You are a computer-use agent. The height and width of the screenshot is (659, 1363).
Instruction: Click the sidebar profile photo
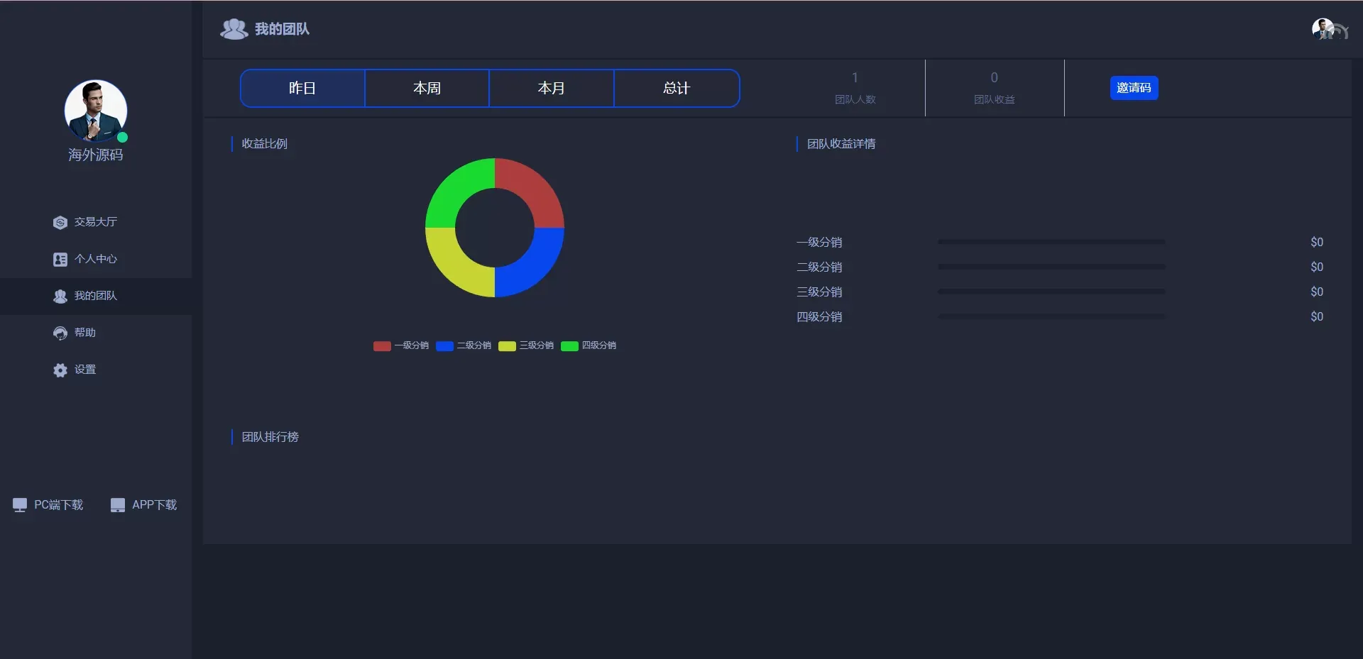(x=96, y=111)
